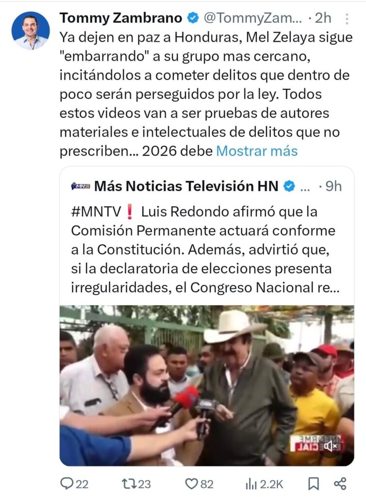
Task: Play the embedded video thumbnail
Action: [x=207, y=385]
